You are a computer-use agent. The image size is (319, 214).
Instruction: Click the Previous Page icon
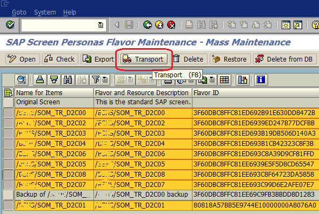(243, 25)
